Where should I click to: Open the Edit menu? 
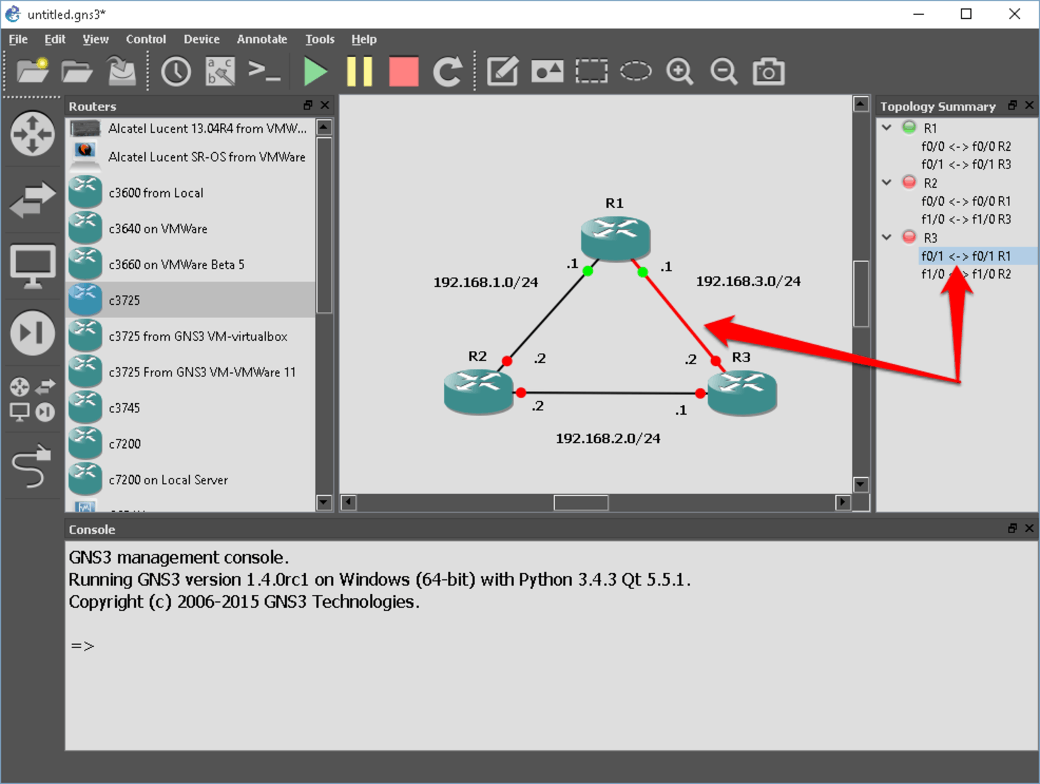[55, 39]
